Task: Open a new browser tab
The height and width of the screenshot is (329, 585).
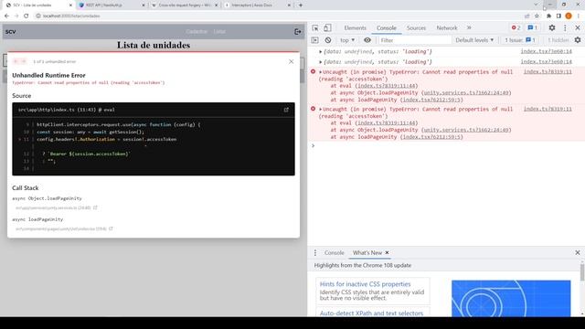Action: pyautogui.click(x=301, y=5)
